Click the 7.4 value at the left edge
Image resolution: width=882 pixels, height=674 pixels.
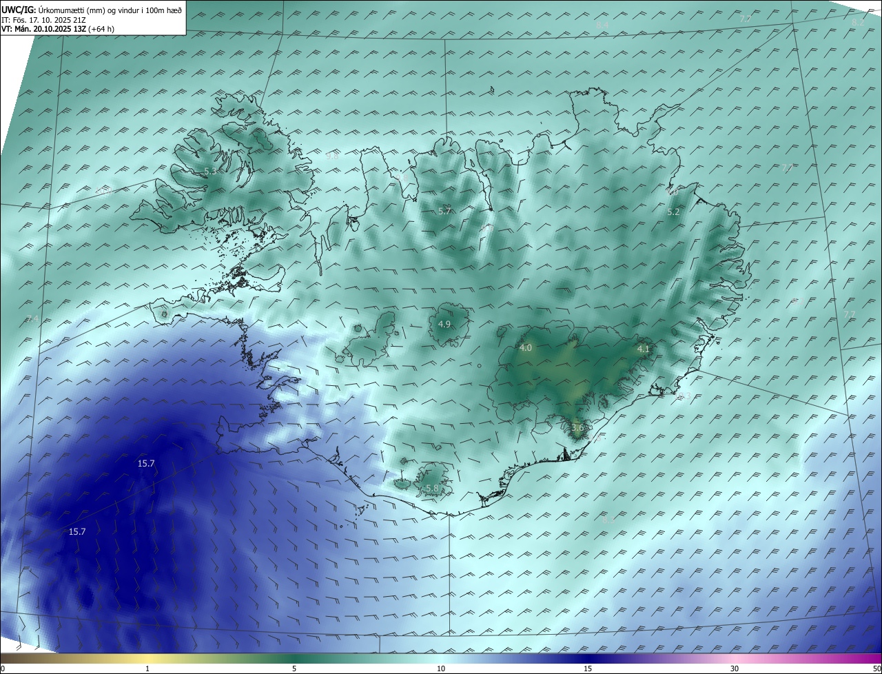tap(32, 318)
